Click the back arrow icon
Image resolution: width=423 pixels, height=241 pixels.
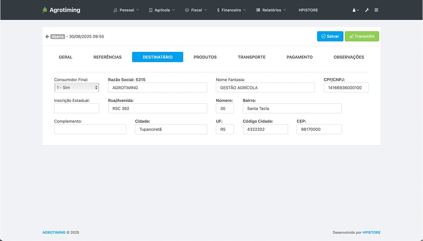47,37
